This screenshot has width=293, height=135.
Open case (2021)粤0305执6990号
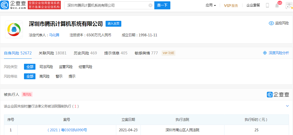click(x=67, y=130)
